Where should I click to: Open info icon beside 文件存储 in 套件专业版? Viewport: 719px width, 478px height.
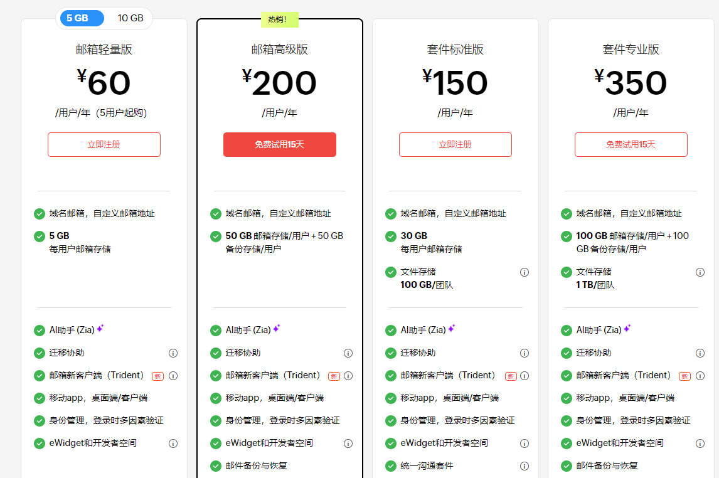tap(700, 272)
